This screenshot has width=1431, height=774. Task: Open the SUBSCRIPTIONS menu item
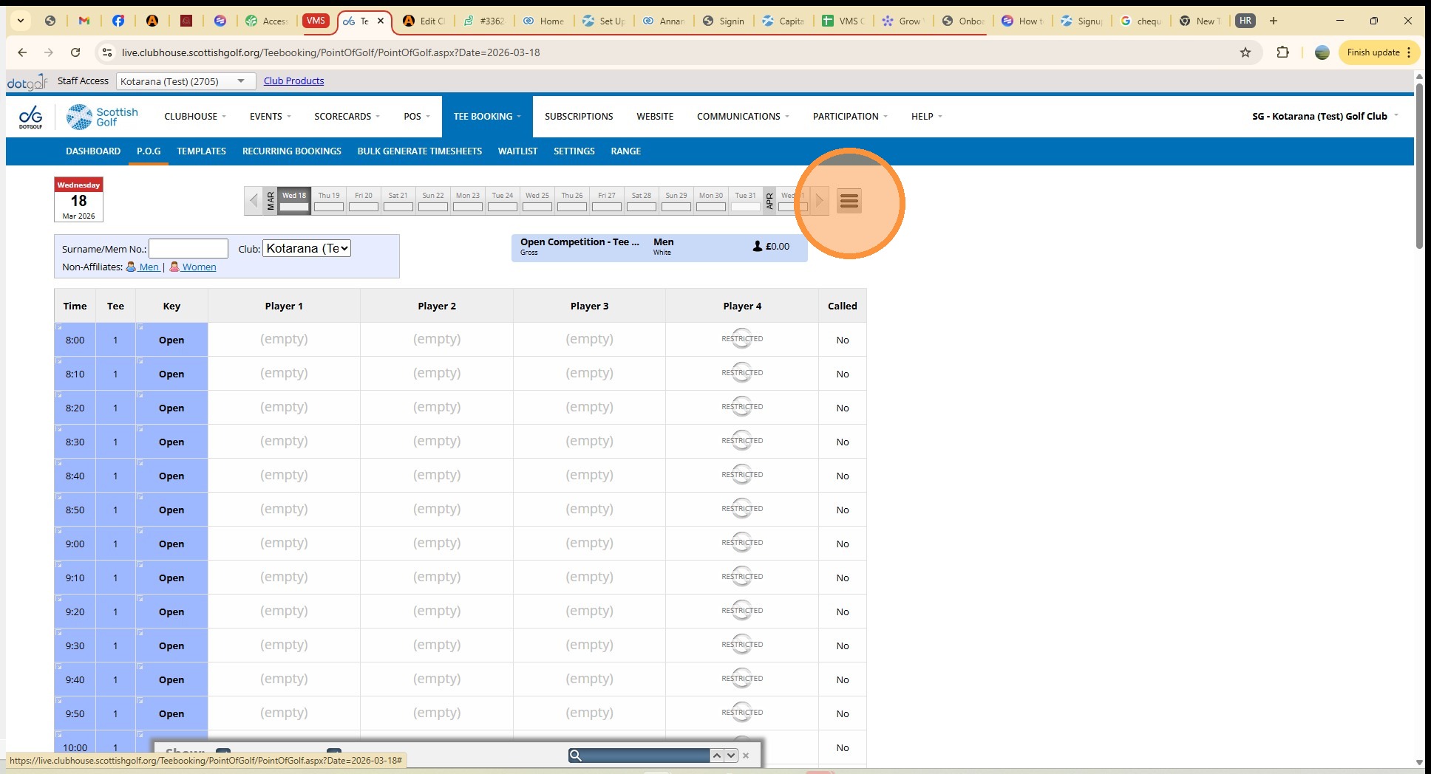[579, 117]
